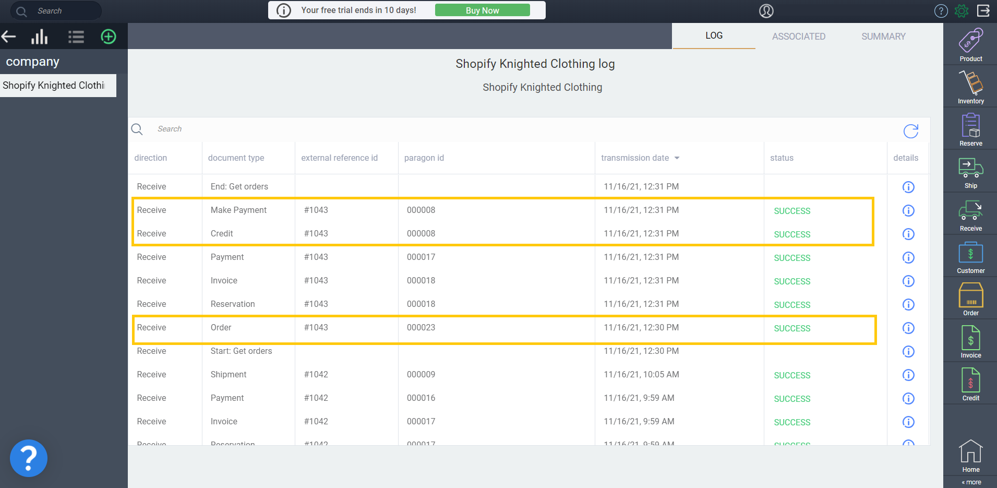Click the status column header

(x=782, y=158)
